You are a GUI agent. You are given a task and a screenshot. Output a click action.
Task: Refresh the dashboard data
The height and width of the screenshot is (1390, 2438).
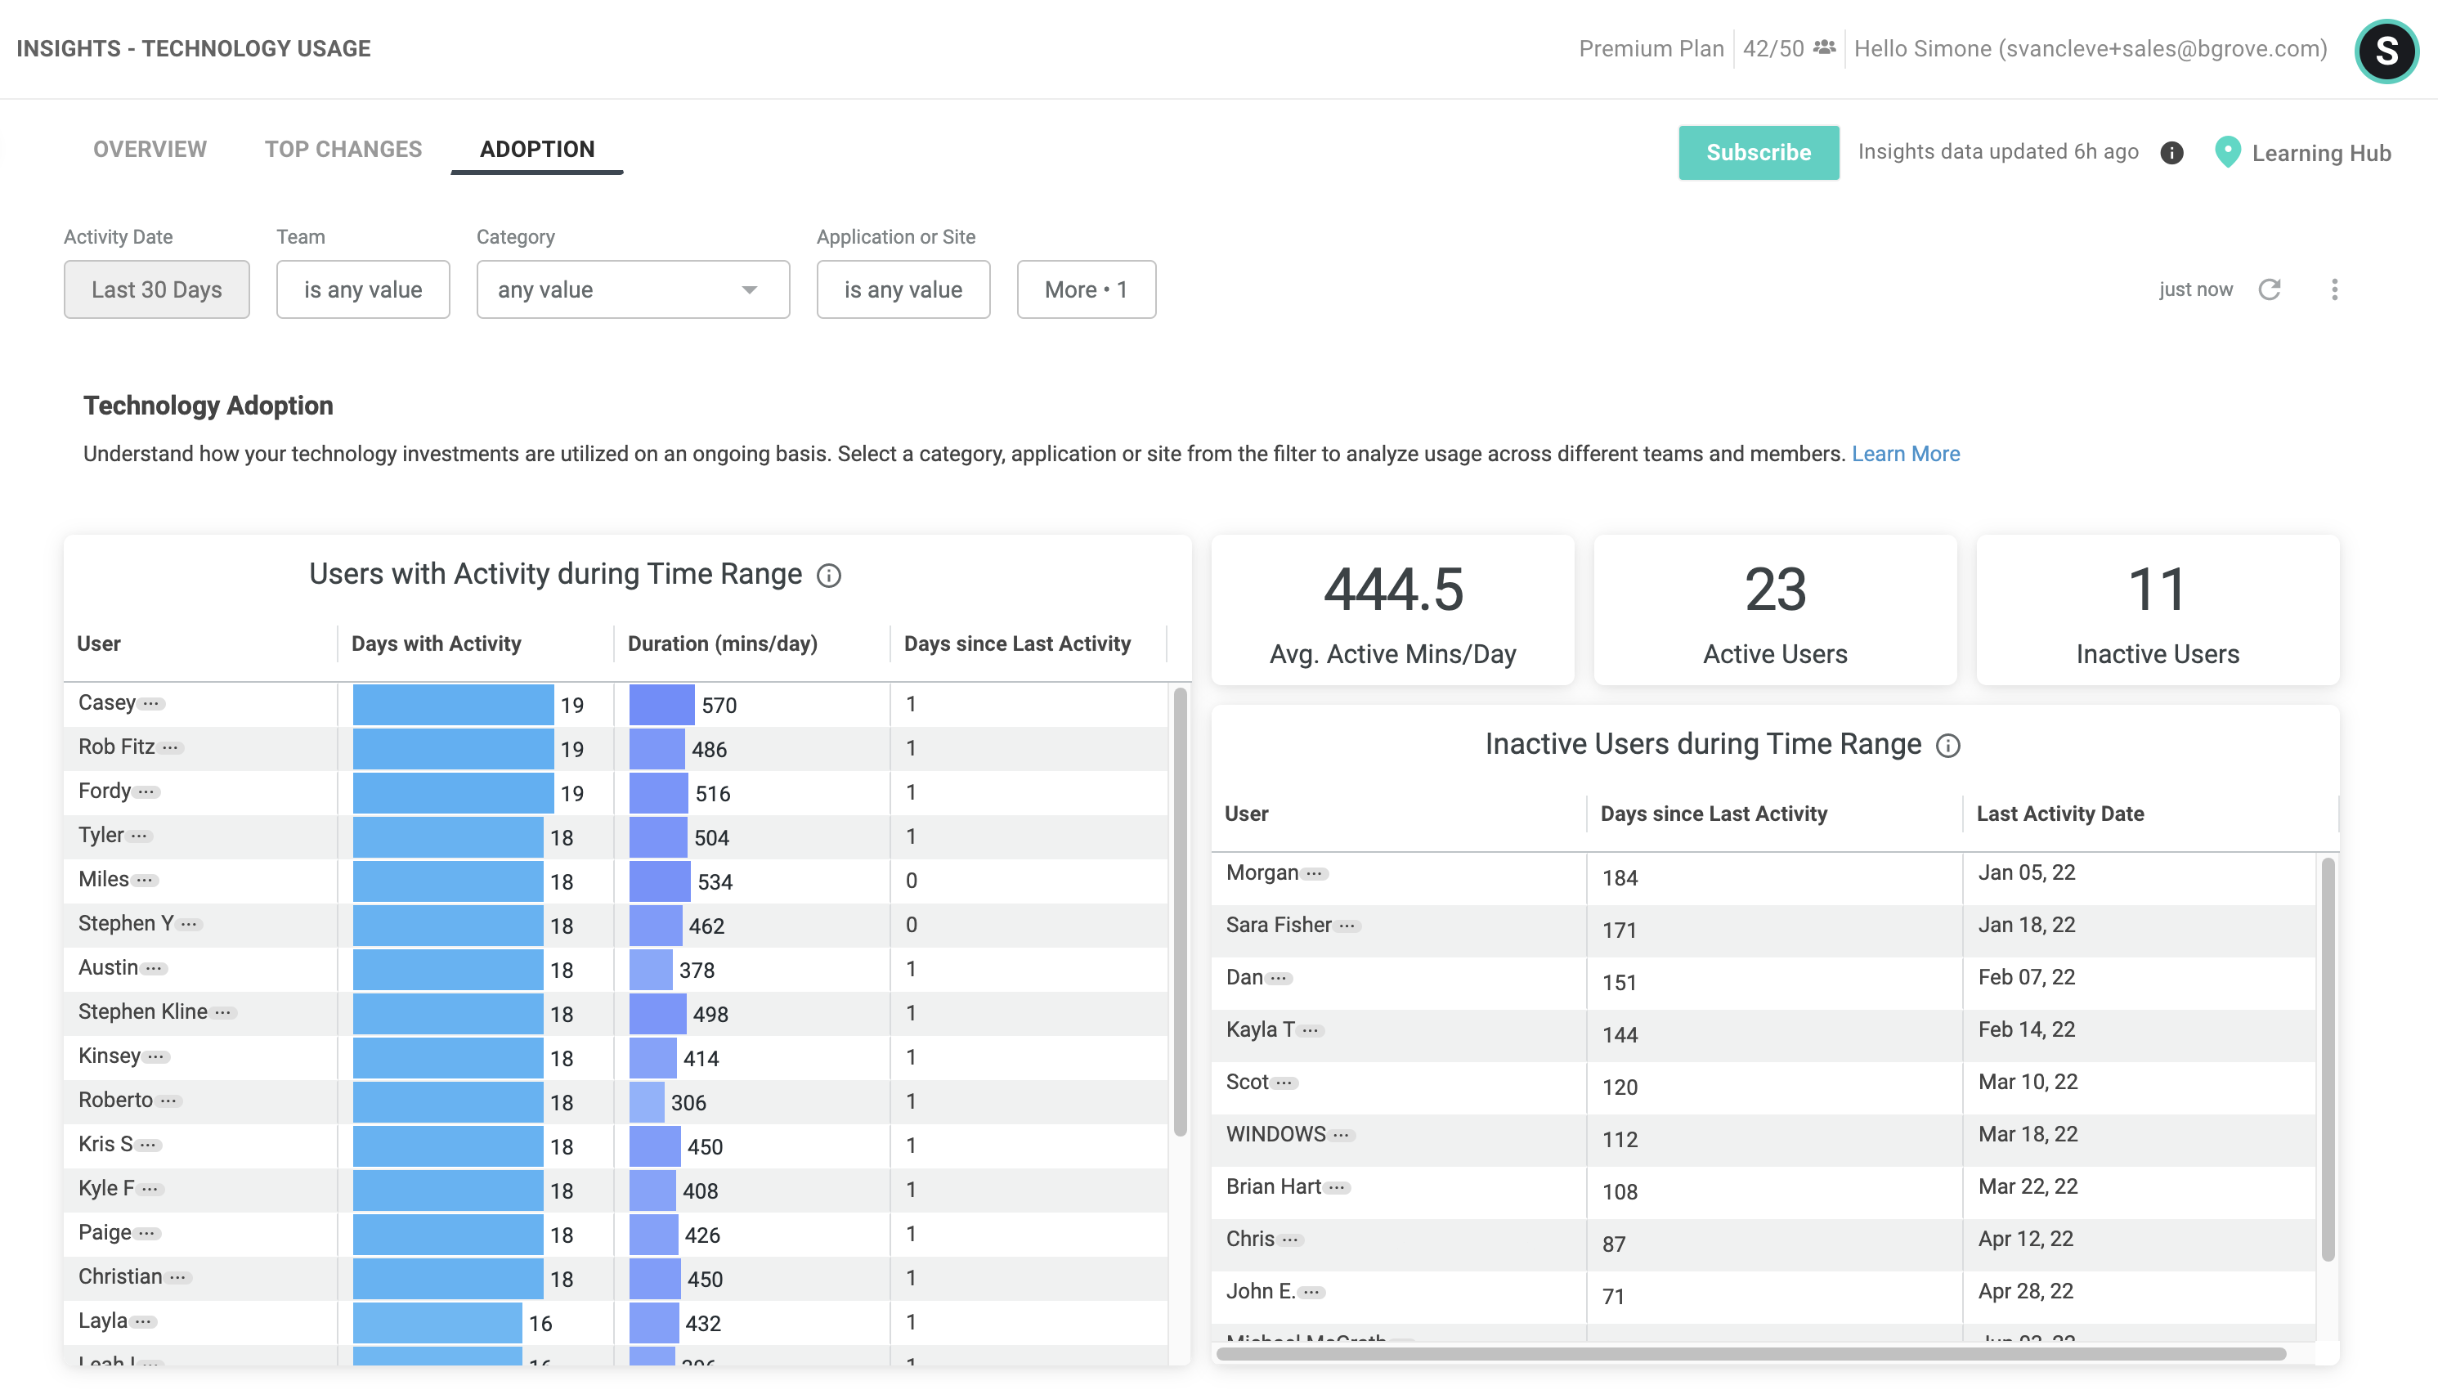[2270, 289]
